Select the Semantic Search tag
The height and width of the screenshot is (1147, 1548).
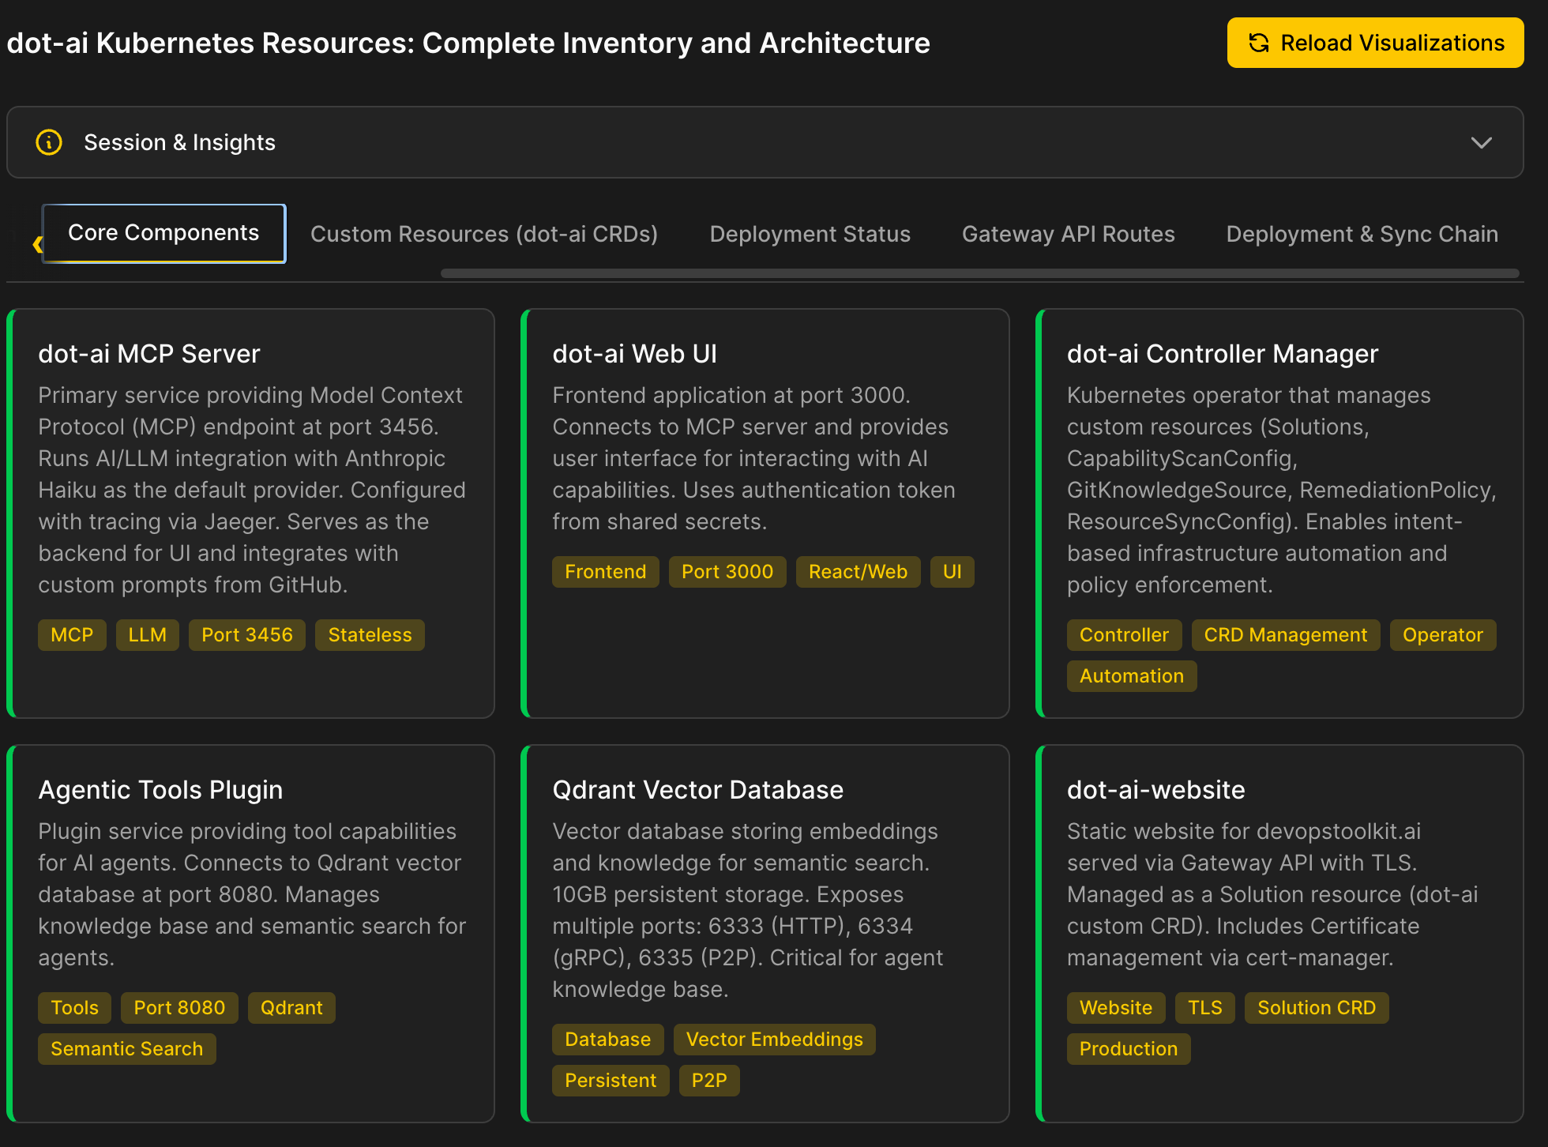pyautogui.click(x=126, y=1049)
